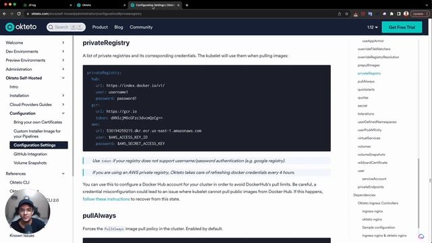Jump to overrideFileWatchers in contents
The image size is (432, 243).
click(374, 49)
